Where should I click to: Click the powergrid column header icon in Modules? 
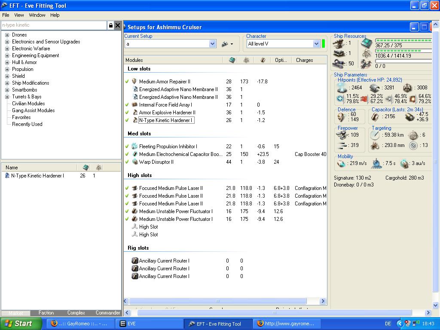[246, 60]
